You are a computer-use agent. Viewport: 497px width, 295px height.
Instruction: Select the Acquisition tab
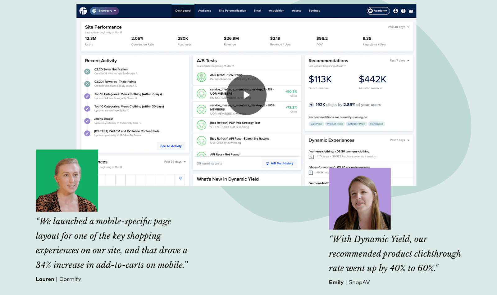click(x=276, y=11)
